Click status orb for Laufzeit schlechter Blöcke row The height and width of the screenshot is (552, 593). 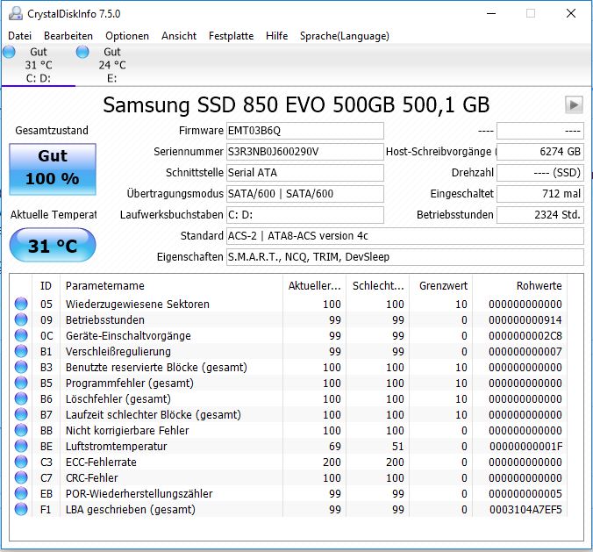tap(21, 415)
